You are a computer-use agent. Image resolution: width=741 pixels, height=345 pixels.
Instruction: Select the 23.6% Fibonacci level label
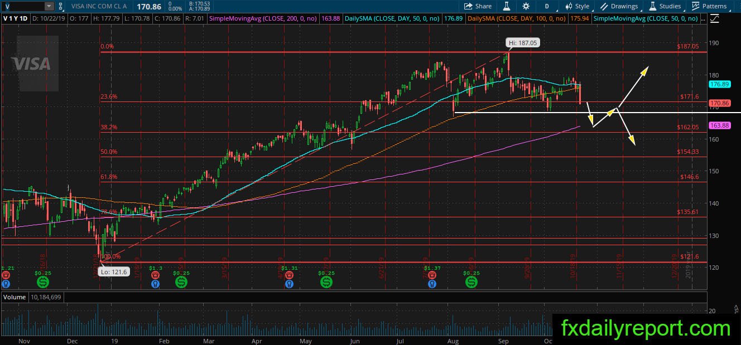point(109,96)
